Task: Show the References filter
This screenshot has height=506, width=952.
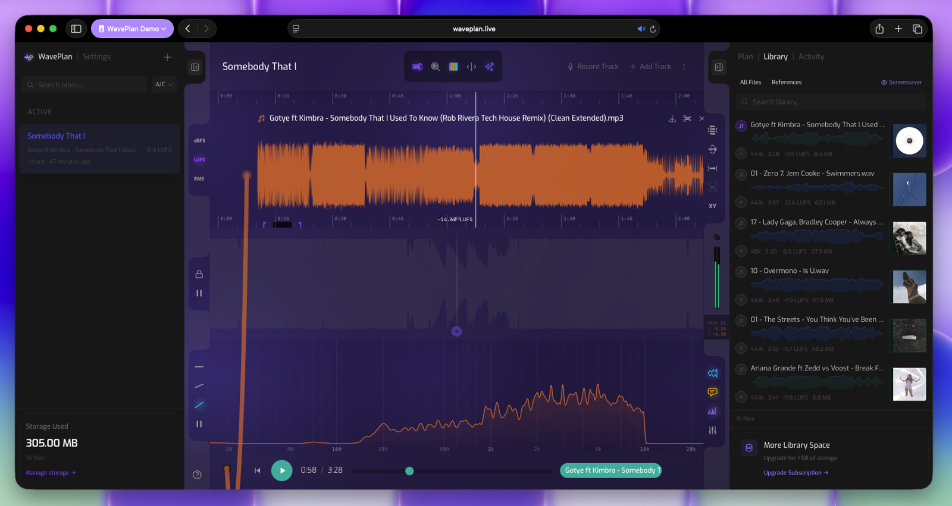Action: click(x=787, y=82)
